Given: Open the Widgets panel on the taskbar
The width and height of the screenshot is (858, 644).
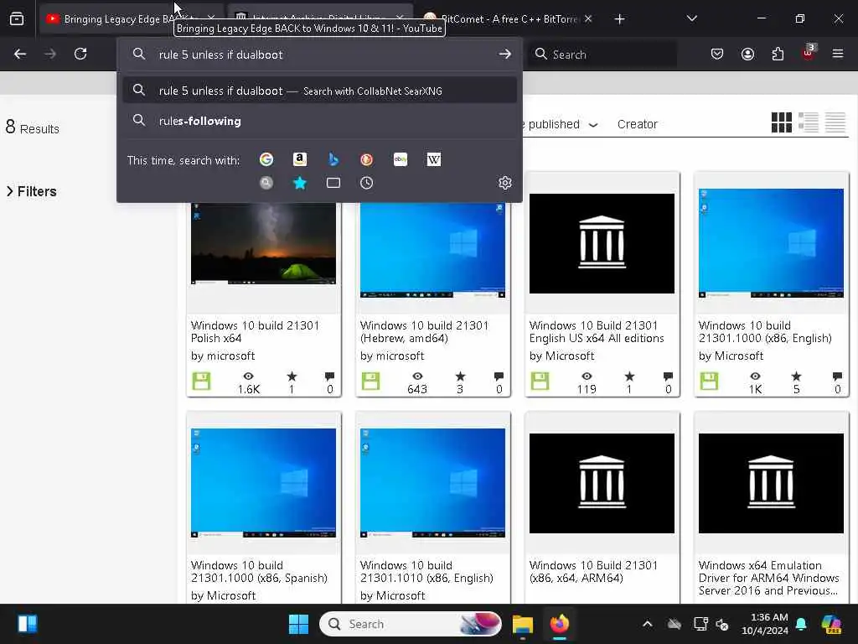Looking at the screenshot, I should (28, 624).
